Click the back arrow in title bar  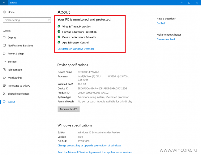coord(4,2)
